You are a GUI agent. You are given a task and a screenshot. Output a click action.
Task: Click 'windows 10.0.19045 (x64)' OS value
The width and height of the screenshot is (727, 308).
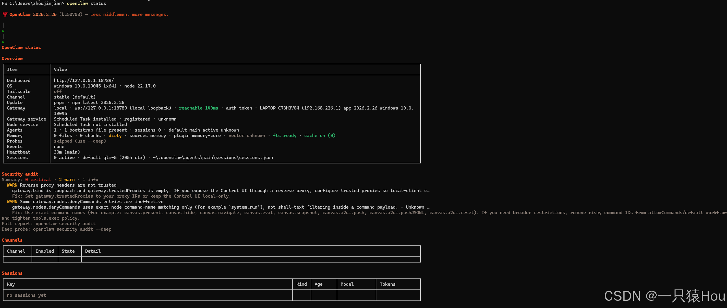coord(85,86)
